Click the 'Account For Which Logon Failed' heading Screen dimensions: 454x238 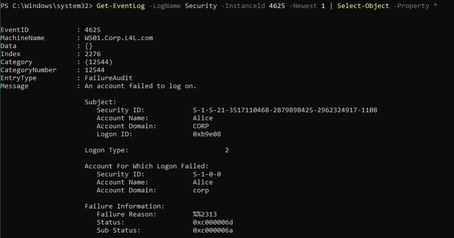click(x=147, y=166)
